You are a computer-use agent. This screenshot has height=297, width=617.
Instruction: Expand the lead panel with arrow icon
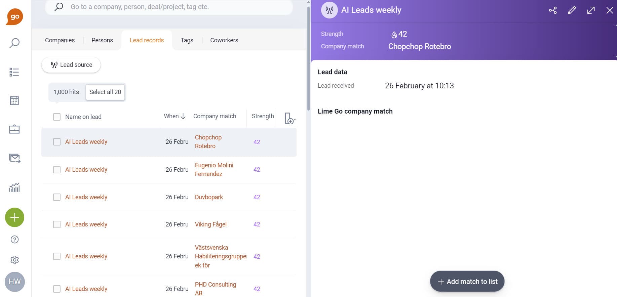pyautogui.click(x=591, y=10)
